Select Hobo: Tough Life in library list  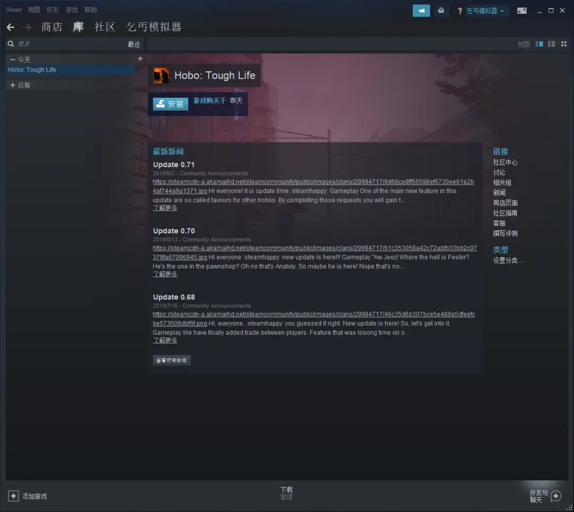(x=71, y=70)
